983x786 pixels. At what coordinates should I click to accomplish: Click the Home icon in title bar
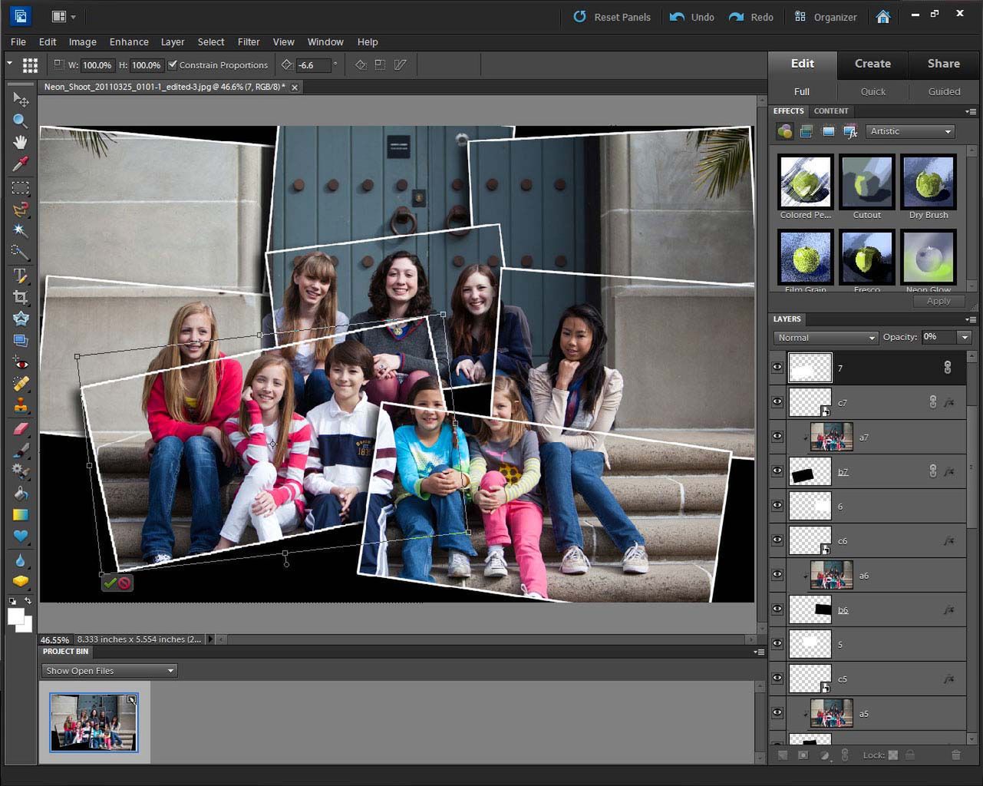(x=883, y=17)
